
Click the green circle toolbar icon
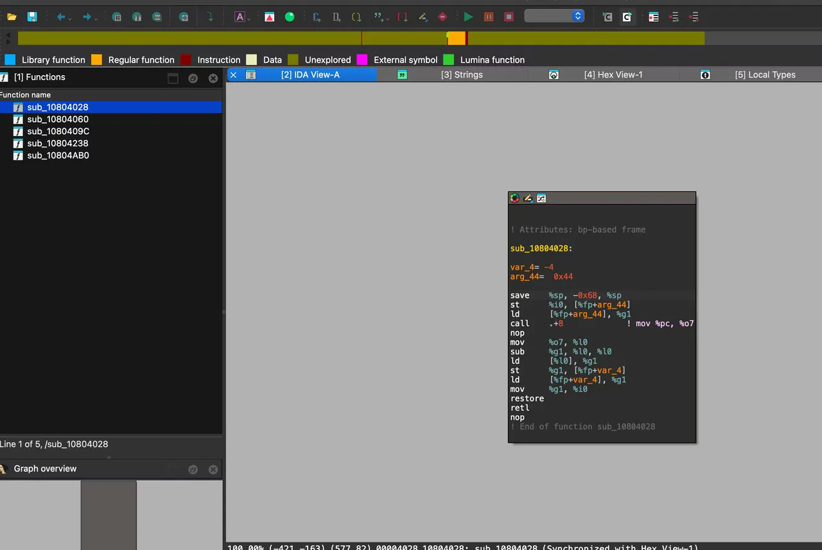[x=290, y=17]
